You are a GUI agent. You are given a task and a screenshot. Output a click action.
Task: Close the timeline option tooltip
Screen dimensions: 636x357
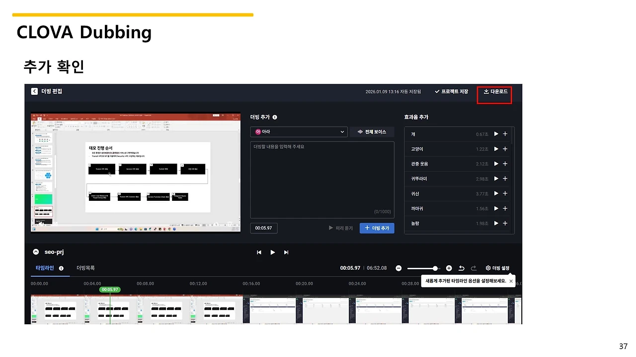tap(511, 281)
